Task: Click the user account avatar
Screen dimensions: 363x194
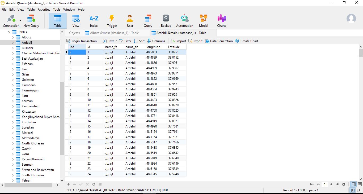Action: click(351, 19)
